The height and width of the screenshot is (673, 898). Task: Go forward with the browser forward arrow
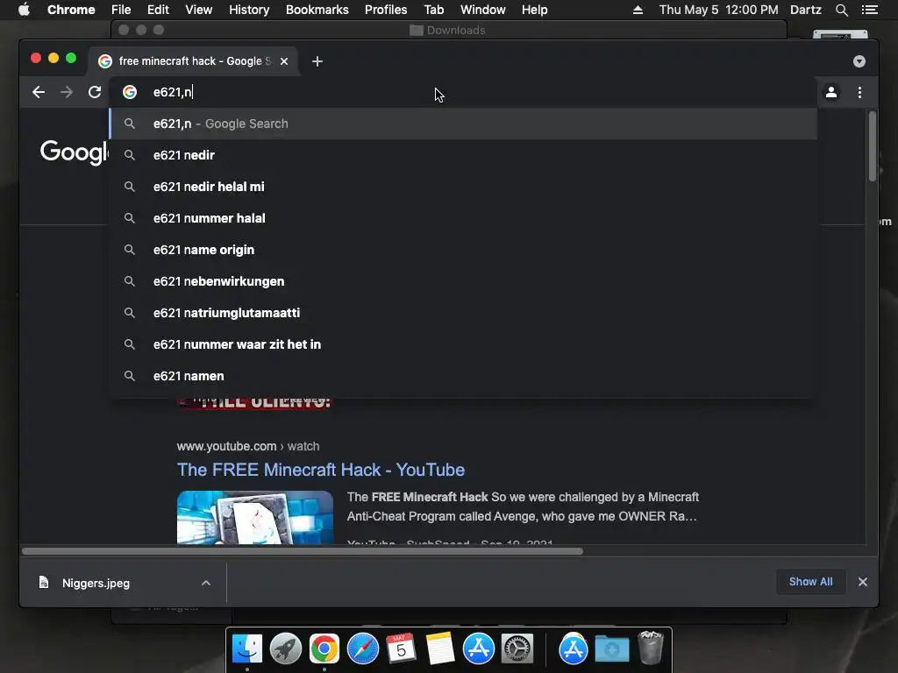[67, 92]
